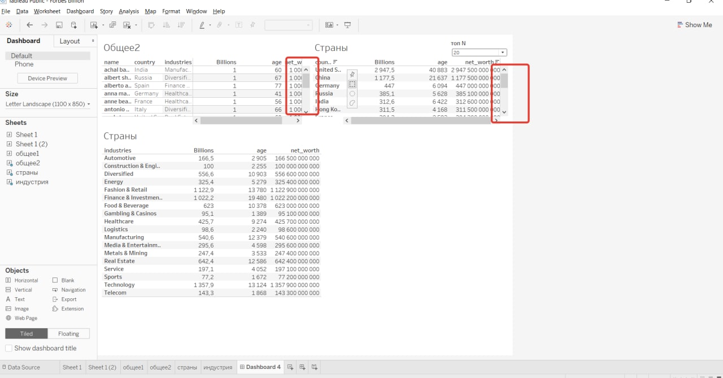This screenshot has width=723, height=378.
Task: Select the Extension object
Action: [68, 309]
